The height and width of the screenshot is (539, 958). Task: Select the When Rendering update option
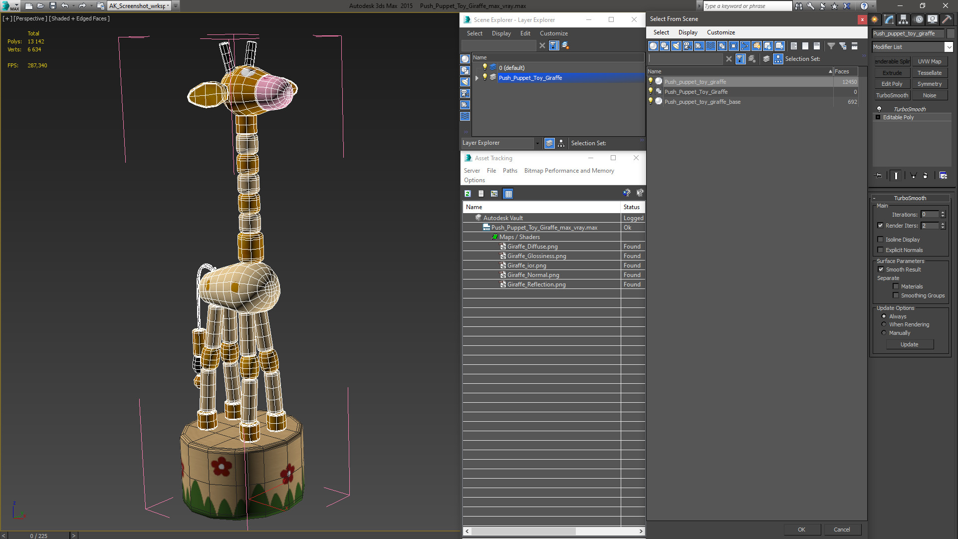tap(884, 324)
